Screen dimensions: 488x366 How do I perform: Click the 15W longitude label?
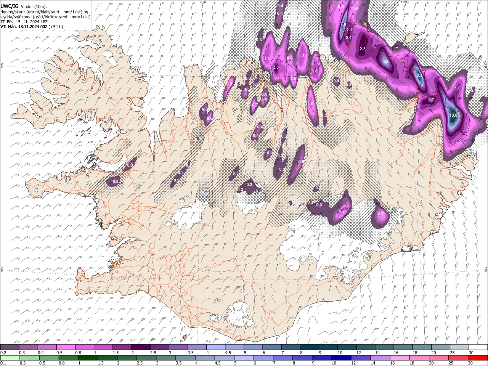point(404,2)
